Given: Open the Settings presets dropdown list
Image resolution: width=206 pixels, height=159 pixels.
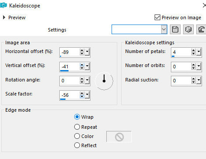Looking at the screenshot, I should pyautogui.click(x=164, y=29).
